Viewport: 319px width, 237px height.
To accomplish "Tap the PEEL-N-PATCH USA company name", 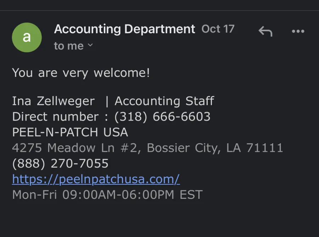I will pyautogui.click(x=70, y=132).
